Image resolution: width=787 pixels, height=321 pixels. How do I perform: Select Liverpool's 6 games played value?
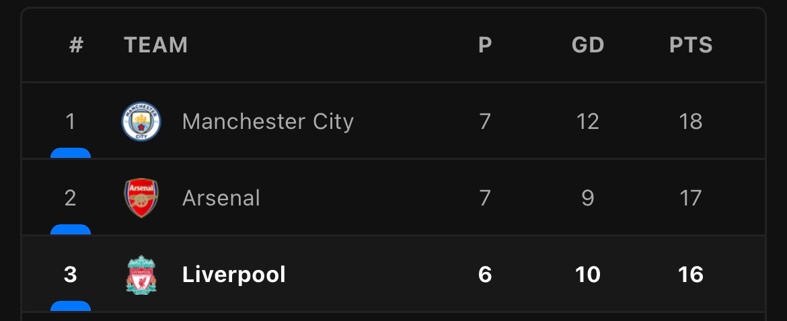[x=485, y=275]
